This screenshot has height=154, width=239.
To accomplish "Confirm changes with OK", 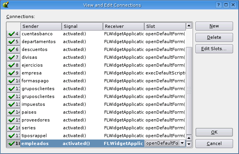I will point(214,132).
